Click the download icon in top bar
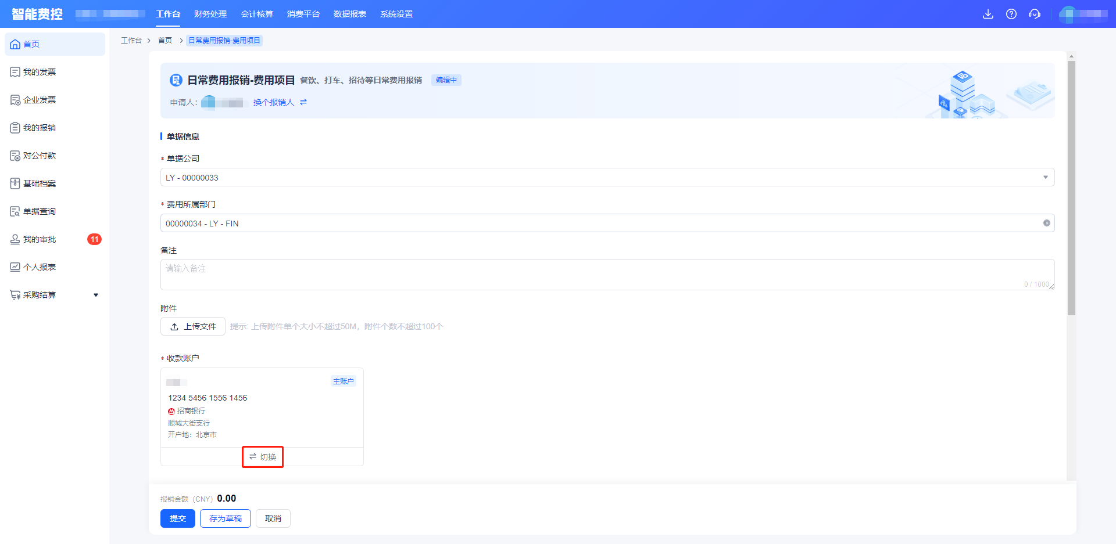The image size is (1116, 544). [x=988, y=14]
